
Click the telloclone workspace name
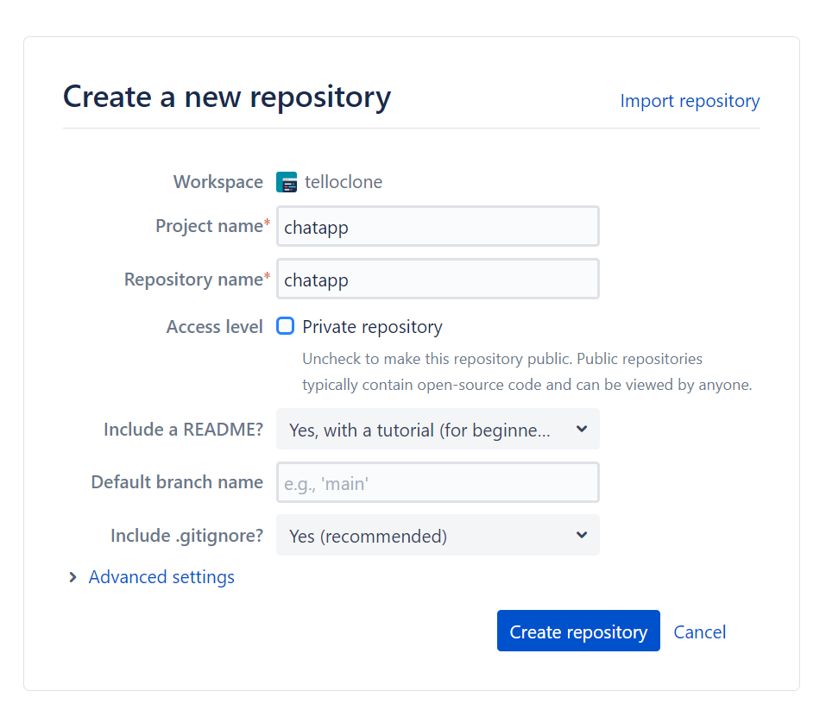click(344, 182)
